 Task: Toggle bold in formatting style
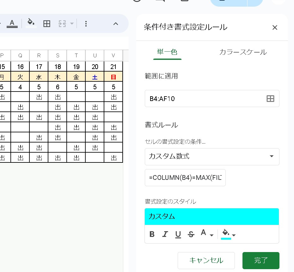(152, 234)
